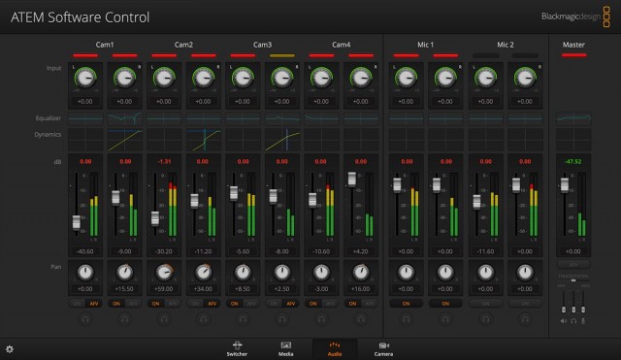621x360 pixels.
Task: Click the headphone solo icon under Mic 2 right channel
Action: [x=525, y=318]
